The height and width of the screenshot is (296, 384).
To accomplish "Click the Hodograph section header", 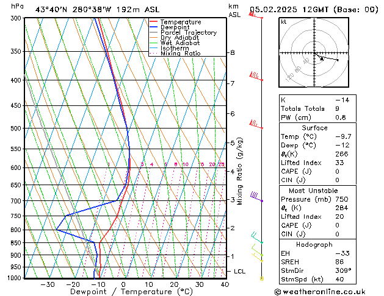I will pos(314,244).
